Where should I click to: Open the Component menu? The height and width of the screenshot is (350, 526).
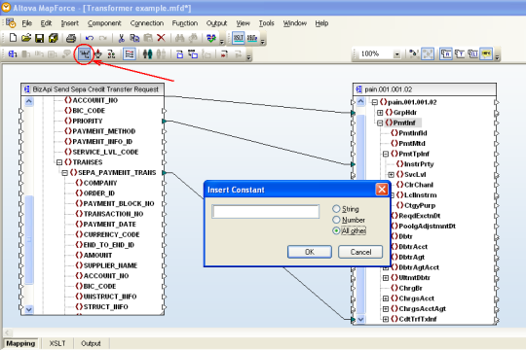104,23
